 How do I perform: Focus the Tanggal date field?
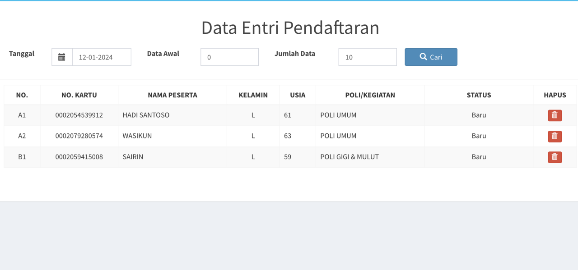102,57
